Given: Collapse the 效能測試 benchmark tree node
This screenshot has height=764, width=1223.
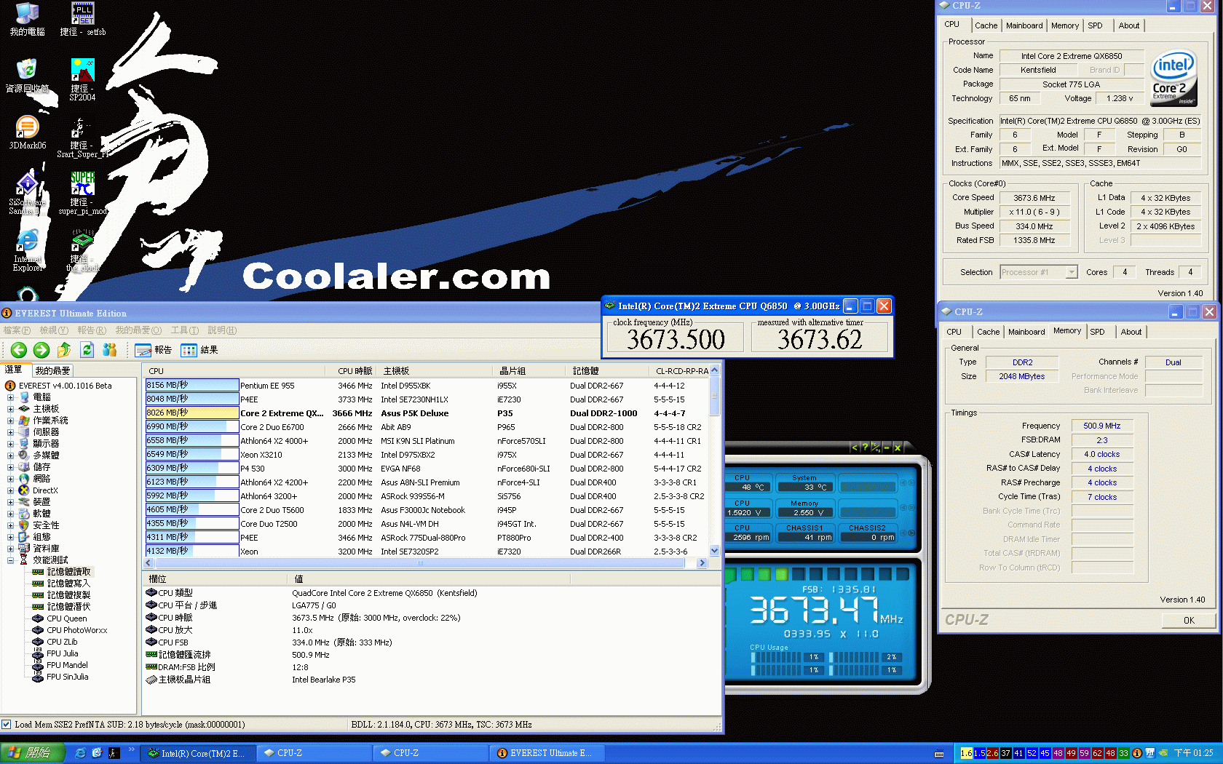Looking at the screenshot, I should pyautogui.click(x=10, y=560).
